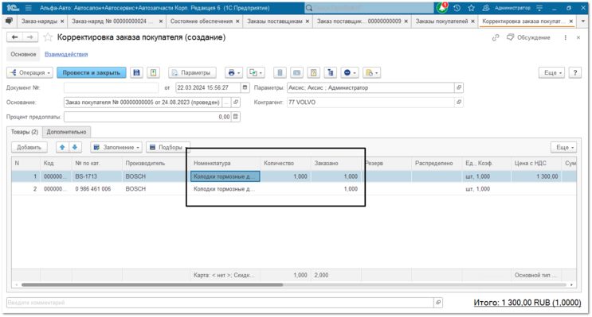
Task: Close the Заказы покупателей tab
Action: [x=472, y=21]
